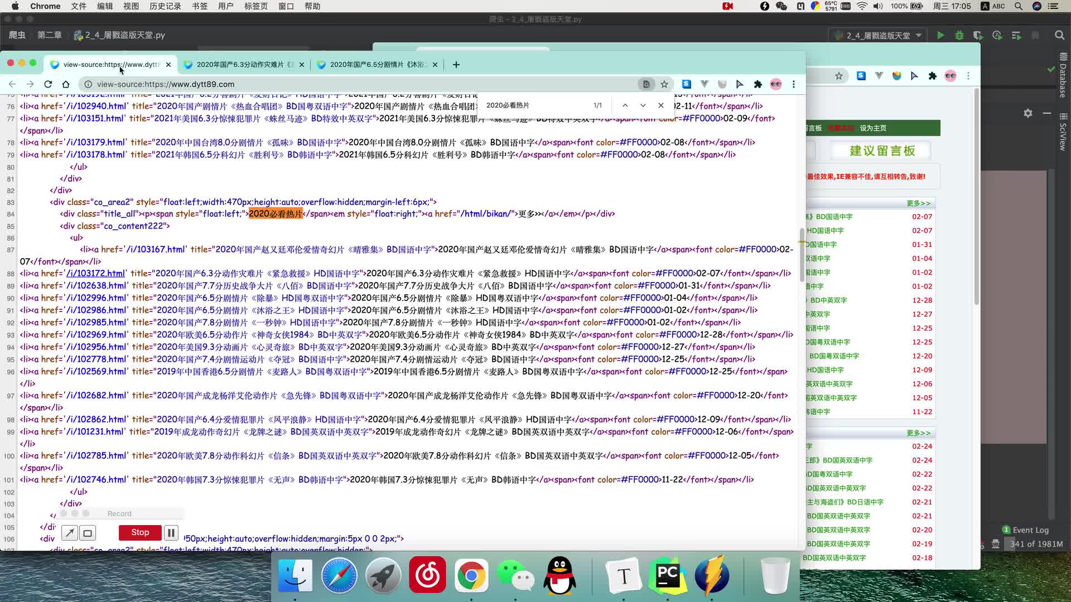Go to the home page in the front Chrome window
The image size is (1071, 602).
click(x=66, y=84)
